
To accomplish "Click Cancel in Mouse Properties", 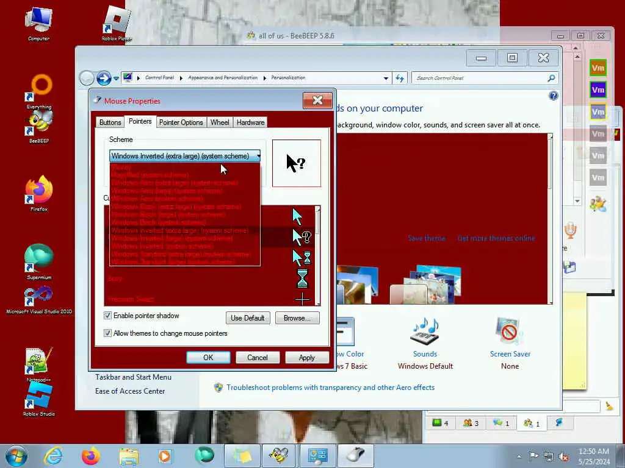I will 258,357.
